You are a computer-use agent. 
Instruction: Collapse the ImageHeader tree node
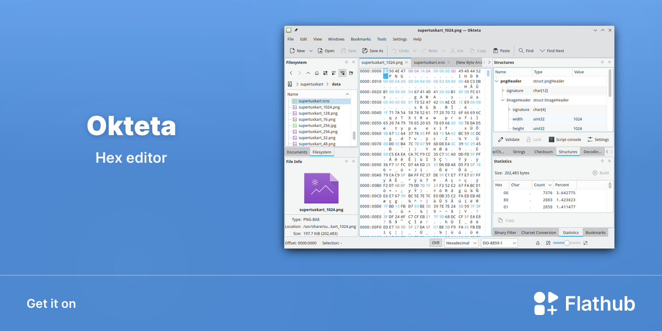pyautogui.click(x=503, y=100)
